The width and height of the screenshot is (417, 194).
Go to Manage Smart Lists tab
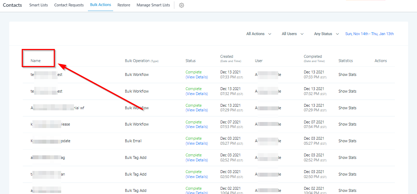click(x=153, y=5)
